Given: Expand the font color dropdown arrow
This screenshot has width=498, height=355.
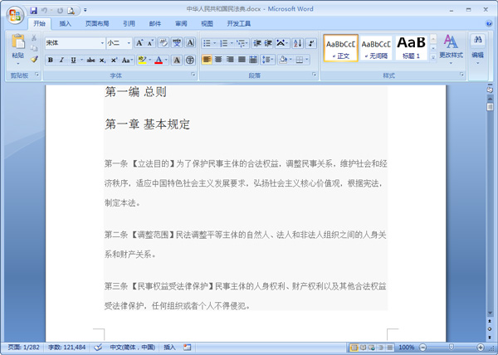Looking at the screenshot, I should click(x=166, y=60).
